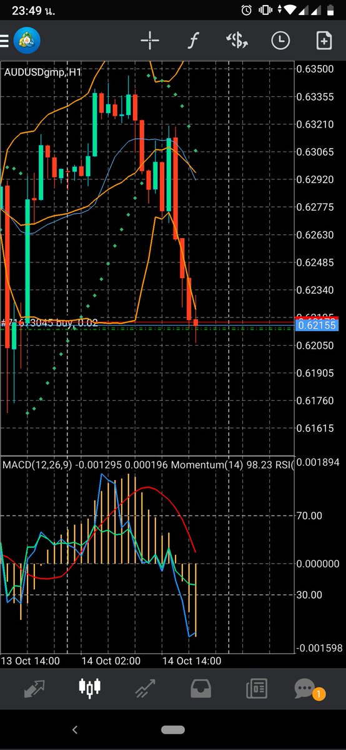
Task: Tap the 14 Oct 02:00 time label
Action: (x=111, y=661)
